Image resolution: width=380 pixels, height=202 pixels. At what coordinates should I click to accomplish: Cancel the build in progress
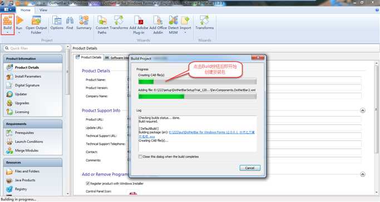click(250, 168)
